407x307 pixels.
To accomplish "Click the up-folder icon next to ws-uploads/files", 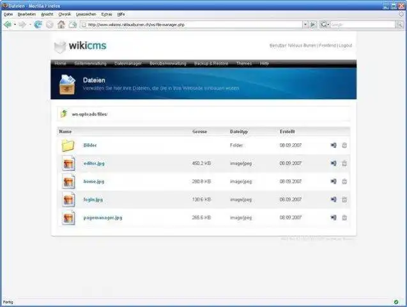I will [64, 114].
